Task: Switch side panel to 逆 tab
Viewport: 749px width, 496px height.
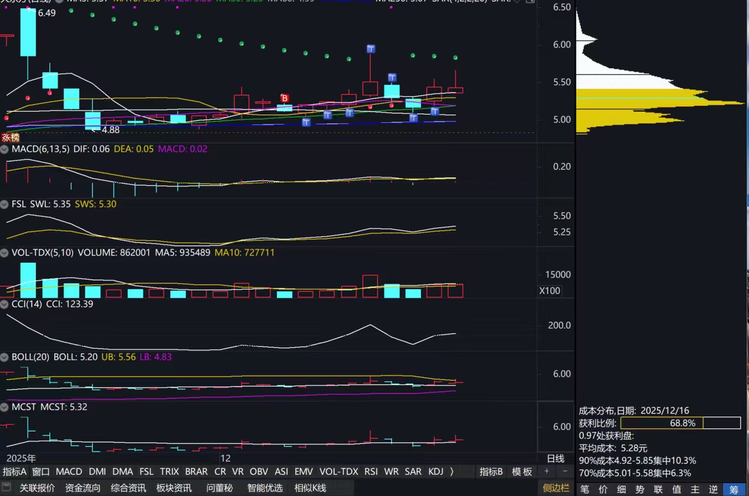Action: click(x=713, y=489)
